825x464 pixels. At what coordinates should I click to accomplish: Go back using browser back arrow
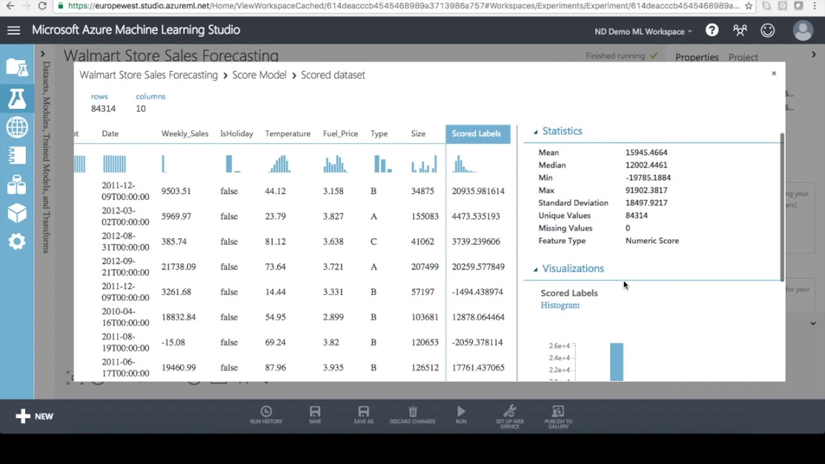pyautogui.click(x=10, y=6)
